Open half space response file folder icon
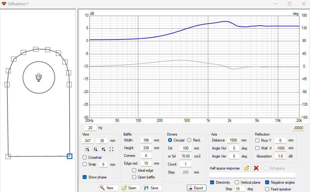Viewport: 310px width, 192px height. click(247, 168)
